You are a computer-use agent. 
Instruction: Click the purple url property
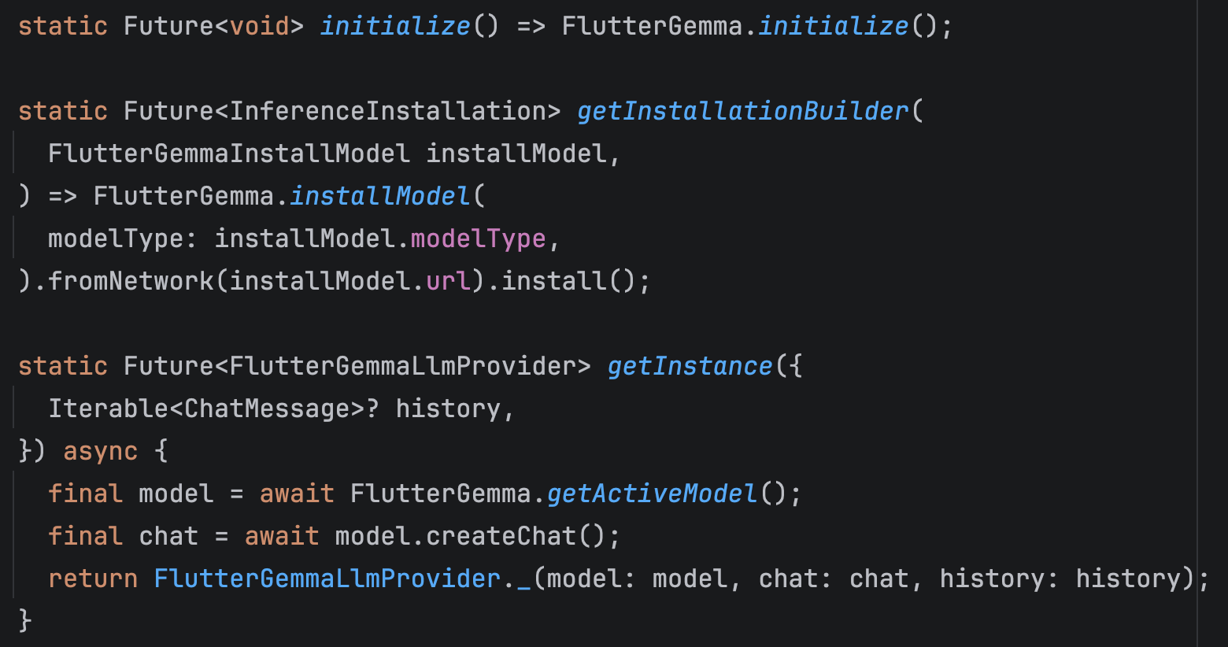coord(448,281)
